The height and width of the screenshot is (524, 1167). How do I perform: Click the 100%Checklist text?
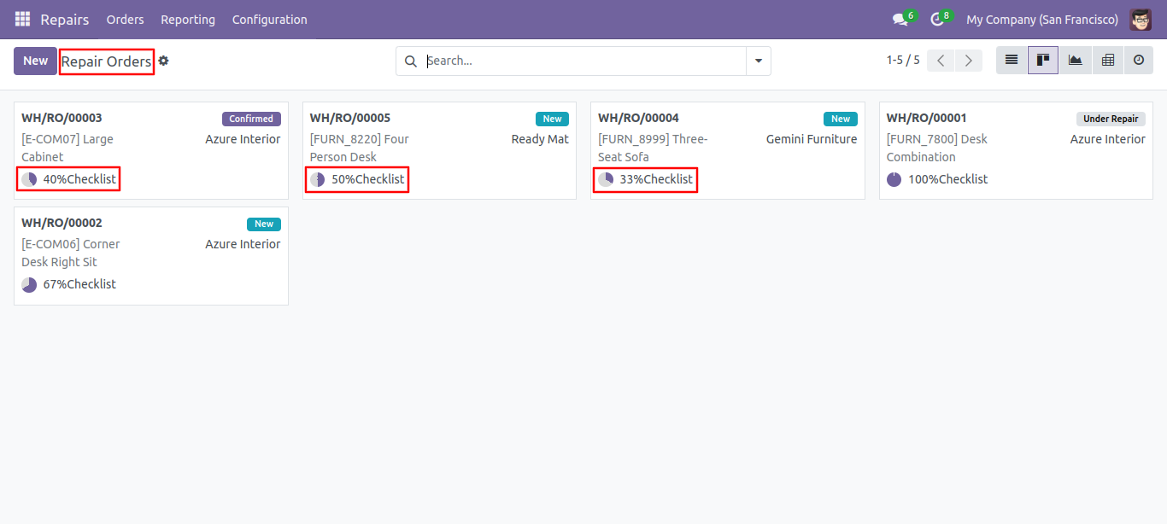point(948,179)
